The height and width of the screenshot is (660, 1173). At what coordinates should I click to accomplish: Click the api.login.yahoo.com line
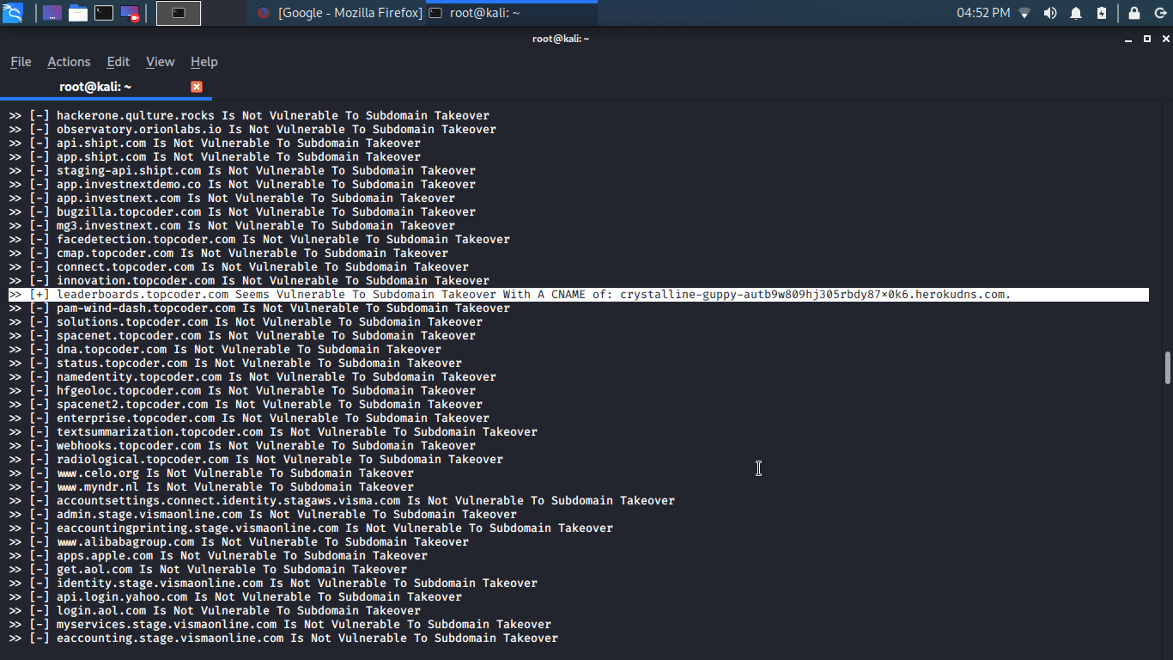coord(235,596)
